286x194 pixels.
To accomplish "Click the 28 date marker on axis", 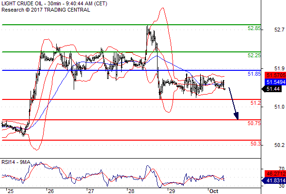I will 131,191.
